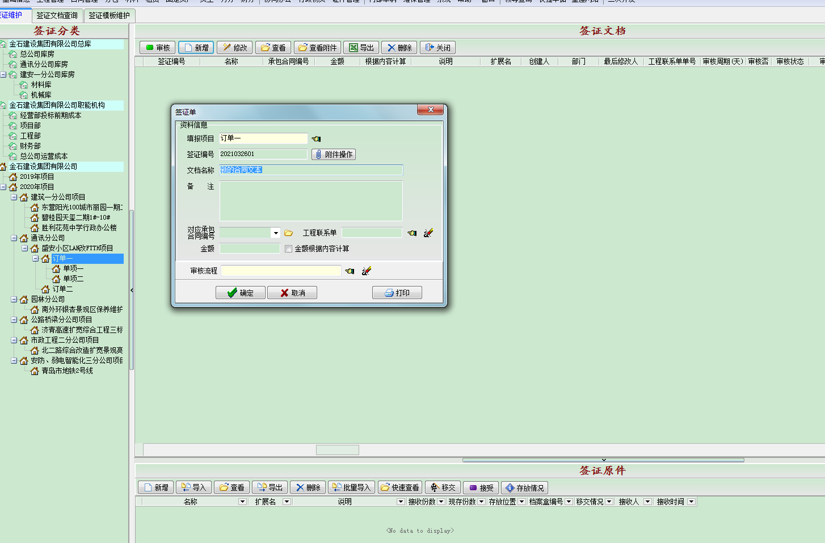Open the 对应承包合同编号 dropdown arrow
The height and width of the screenshot is (543, 825).
[x=276, y=233]
